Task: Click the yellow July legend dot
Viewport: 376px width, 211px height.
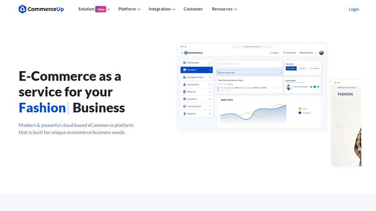Action: (300, 109)
